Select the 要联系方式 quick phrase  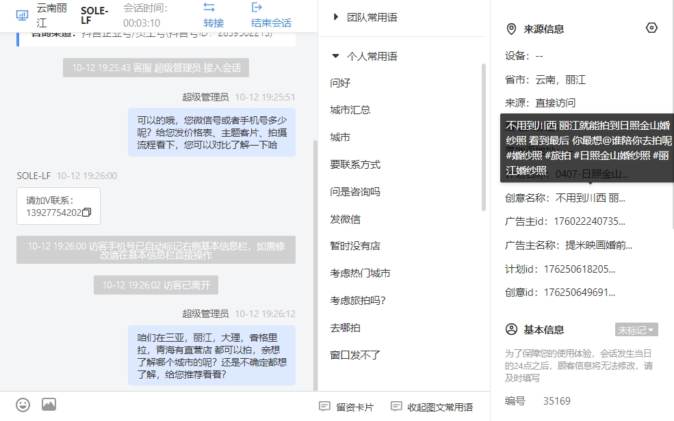(355, 165)
